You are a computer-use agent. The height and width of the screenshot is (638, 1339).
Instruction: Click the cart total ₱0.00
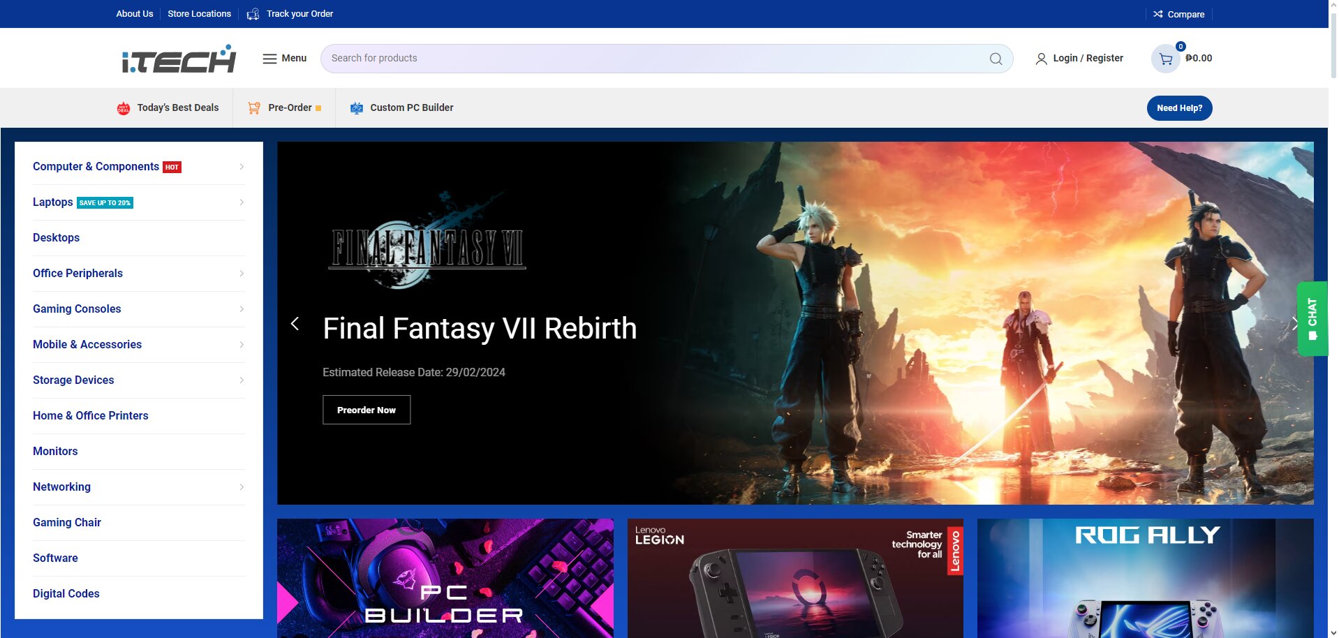pyautogui.click(x=1199, y=59)
